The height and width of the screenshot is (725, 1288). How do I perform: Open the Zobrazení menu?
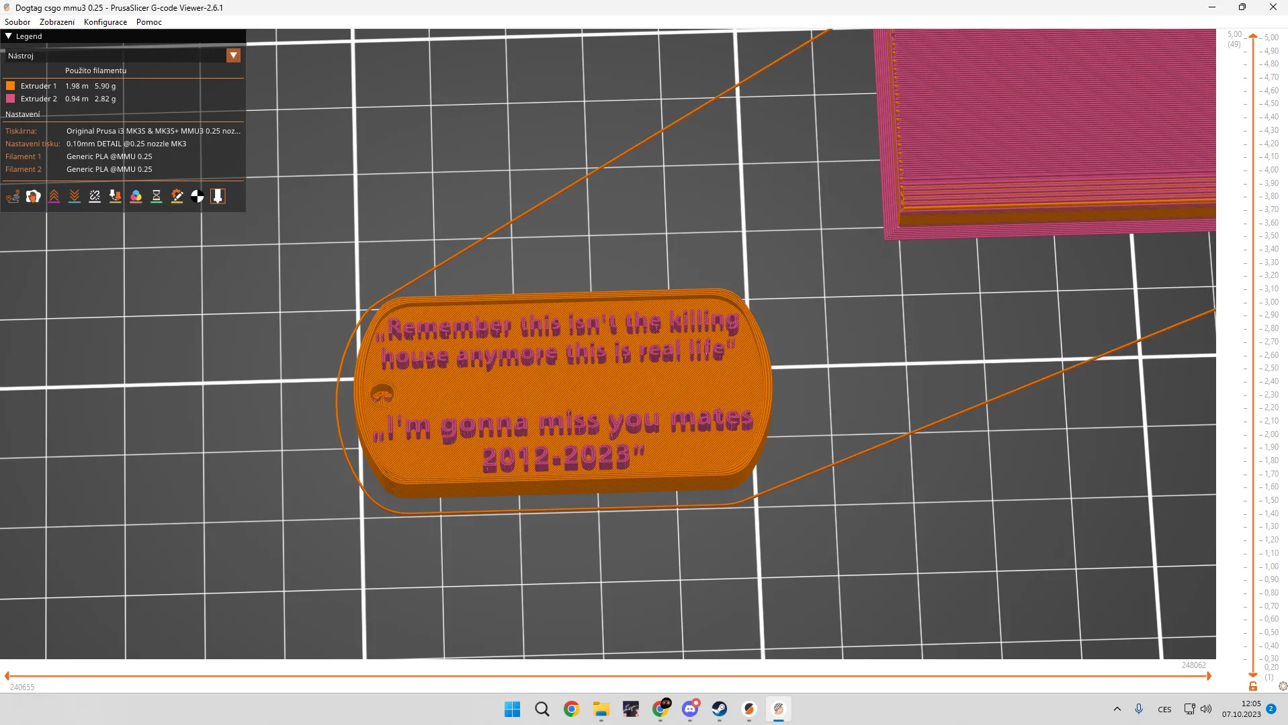(57, 22)
